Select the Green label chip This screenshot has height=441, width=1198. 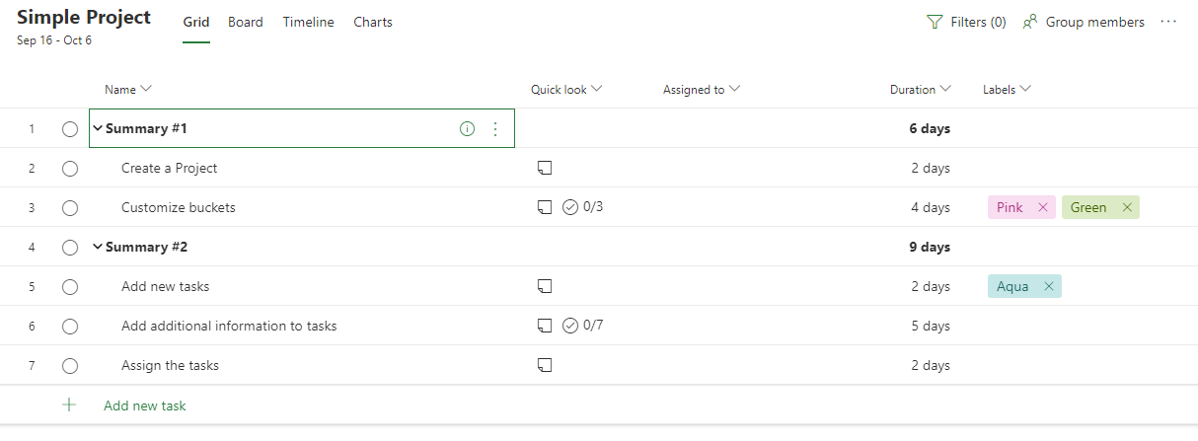click(1088, 207)
